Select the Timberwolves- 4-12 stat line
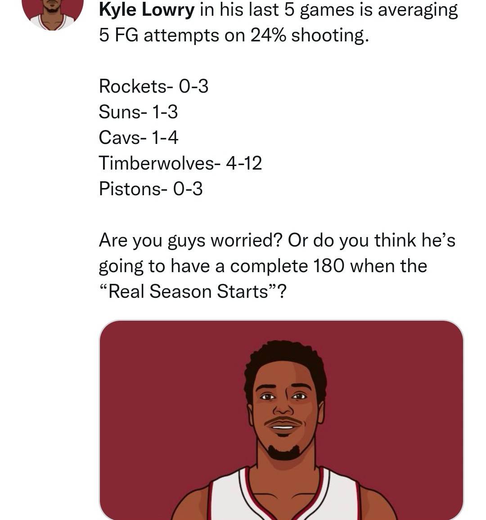This screenshot has height=520, width=486. coord(180,163)
